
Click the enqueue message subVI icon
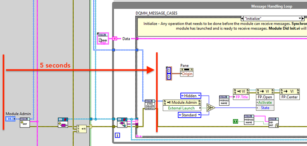(63, 123)
